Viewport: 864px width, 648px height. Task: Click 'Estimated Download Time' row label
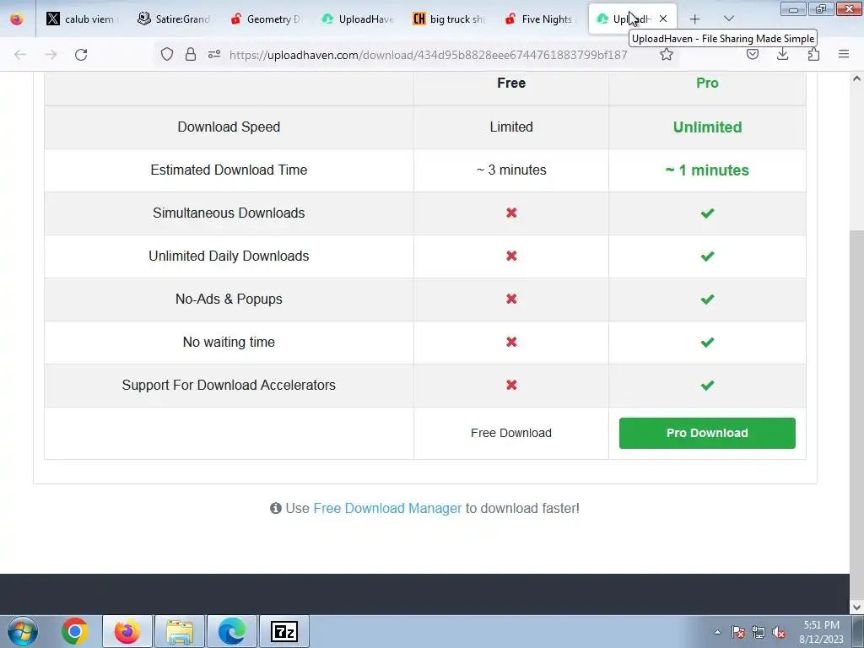coord(229,170)
